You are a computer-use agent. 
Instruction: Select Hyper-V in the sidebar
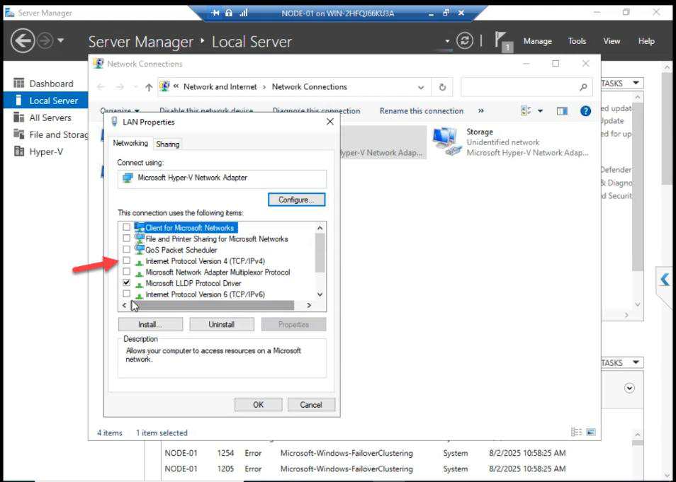tap(45, 151)
